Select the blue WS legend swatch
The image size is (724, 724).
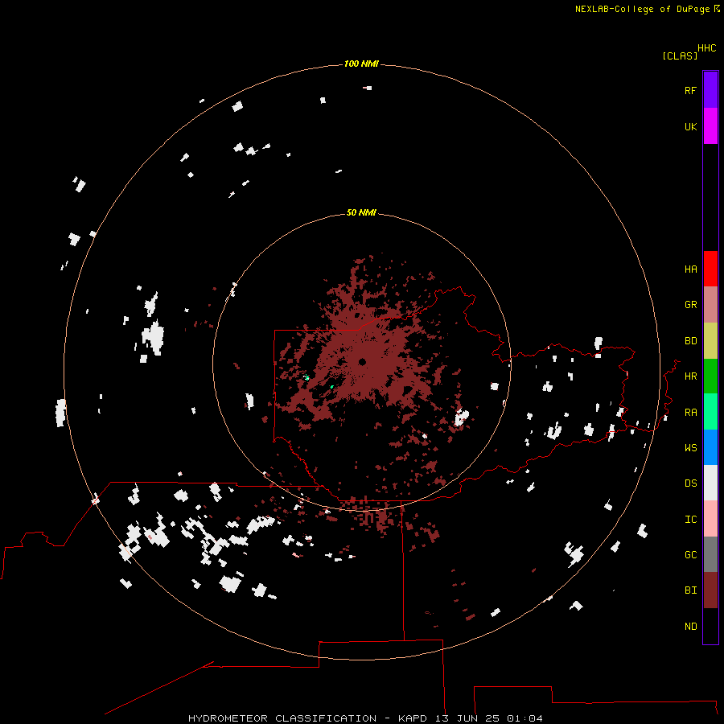pos(710,447)
